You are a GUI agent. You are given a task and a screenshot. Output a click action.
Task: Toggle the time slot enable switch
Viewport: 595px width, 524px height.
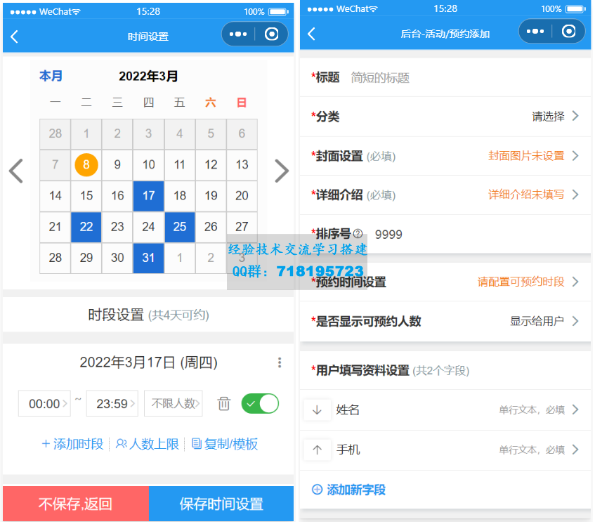[261, 405]
